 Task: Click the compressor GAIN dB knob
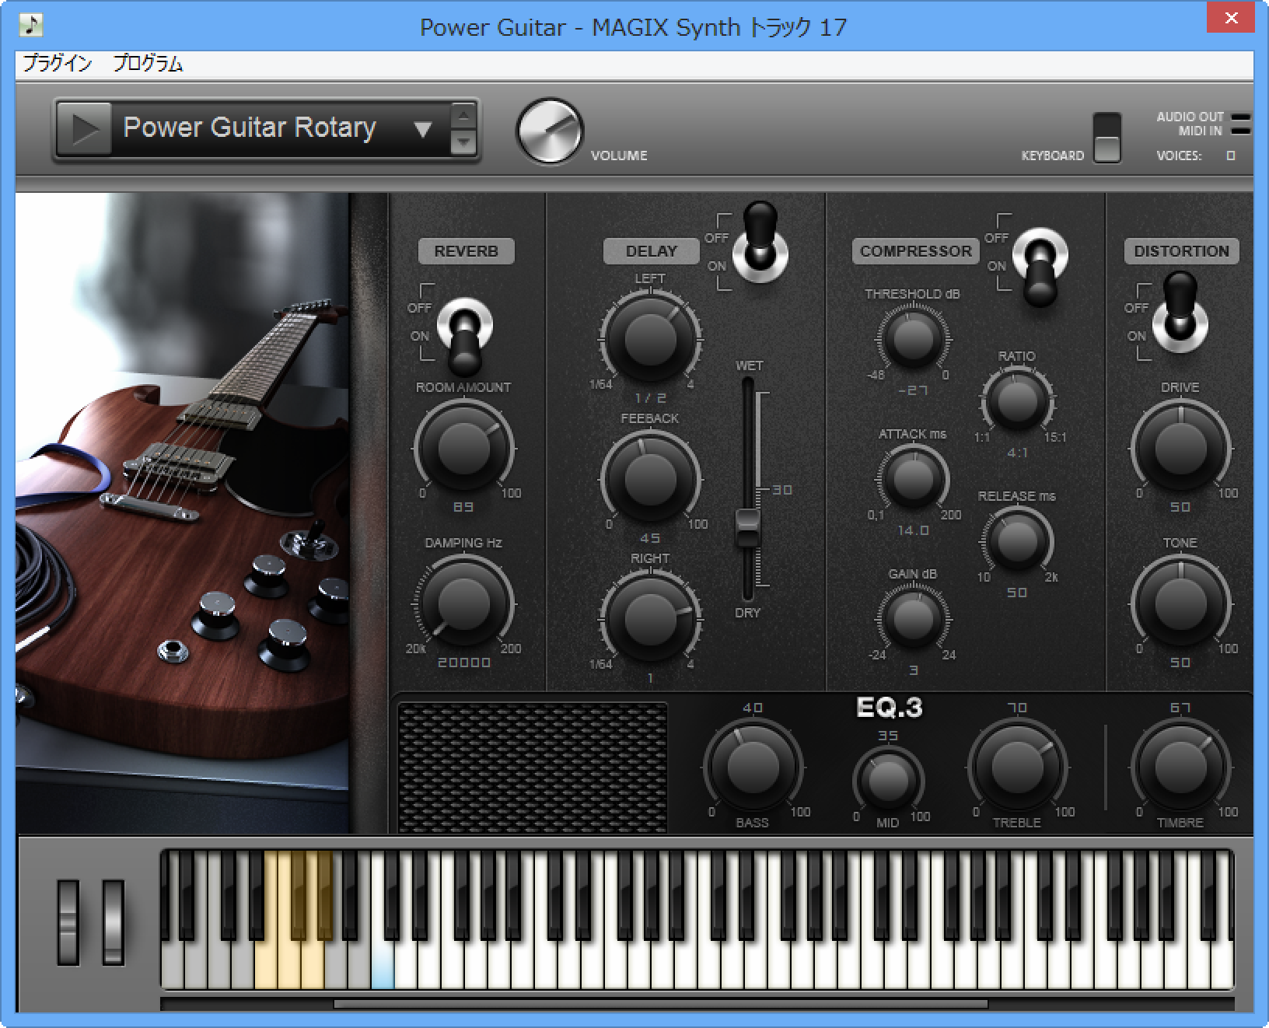coord(913,619)
